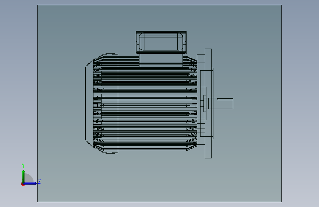Select the motor output shaft in the wireframe

pos(221,103)
